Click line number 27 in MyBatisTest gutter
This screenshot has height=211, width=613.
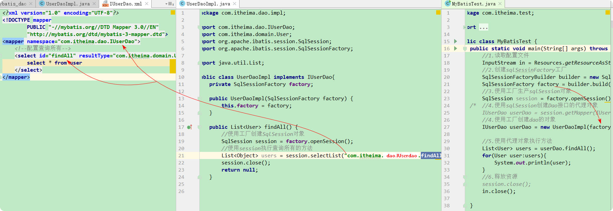click(447, 127)
